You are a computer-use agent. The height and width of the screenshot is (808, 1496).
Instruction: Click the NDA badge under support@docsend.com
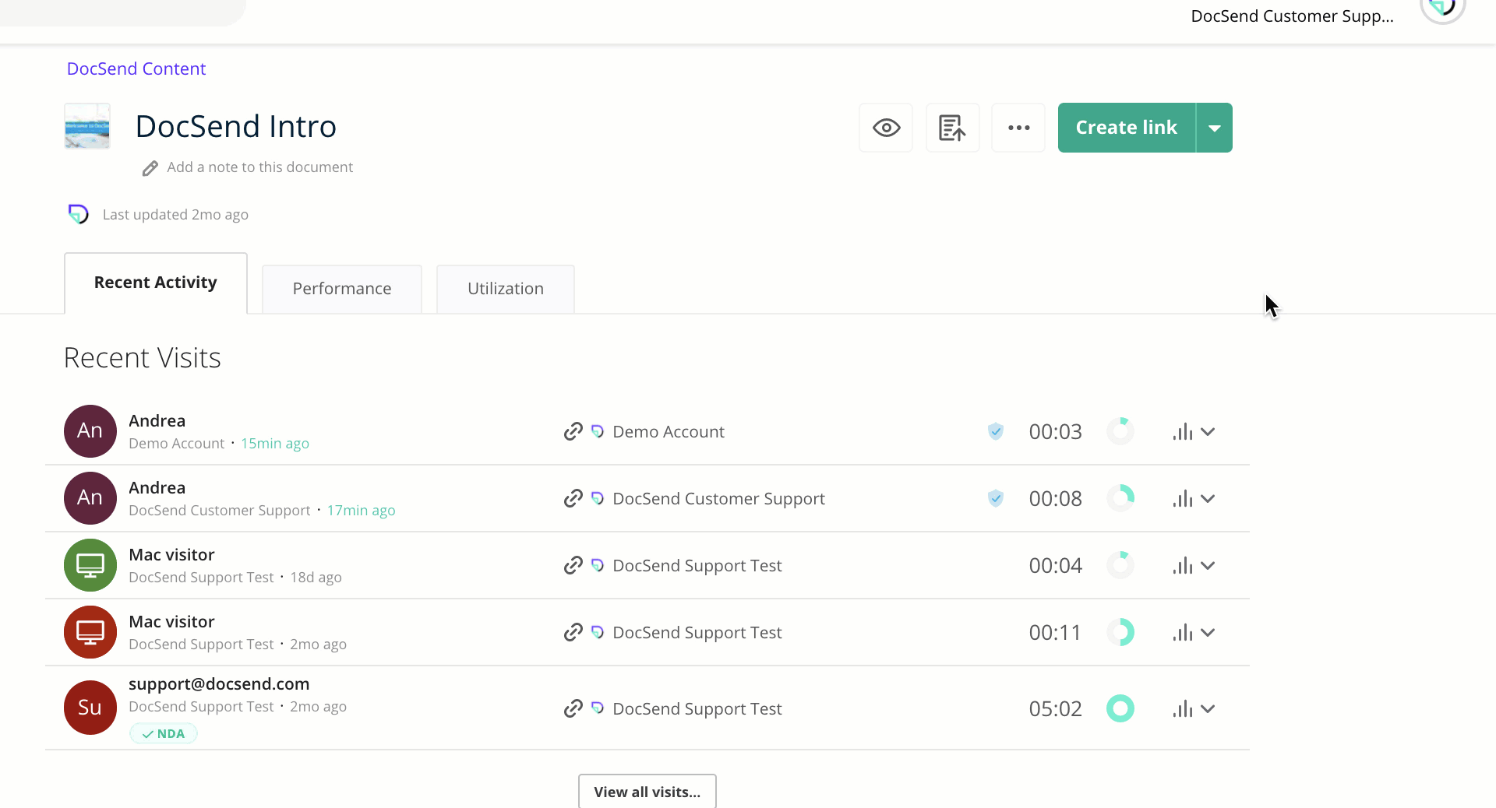tap(164, 734)
